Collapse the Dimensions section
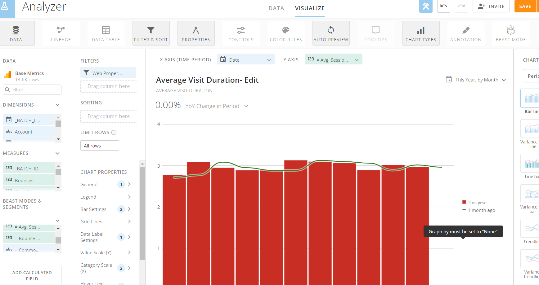This screenshot has width=539, height=285. coord(57,105)
